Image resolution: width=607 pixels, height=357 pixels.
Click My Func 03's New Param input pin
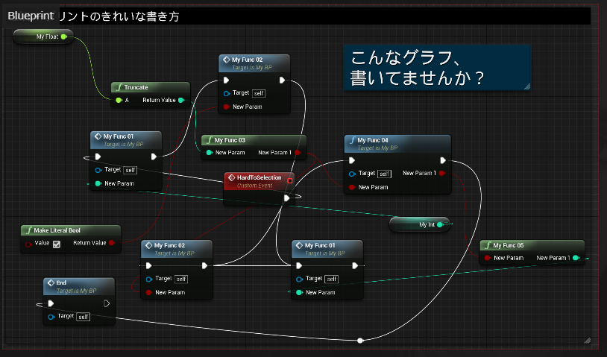[x=209, y=153]
